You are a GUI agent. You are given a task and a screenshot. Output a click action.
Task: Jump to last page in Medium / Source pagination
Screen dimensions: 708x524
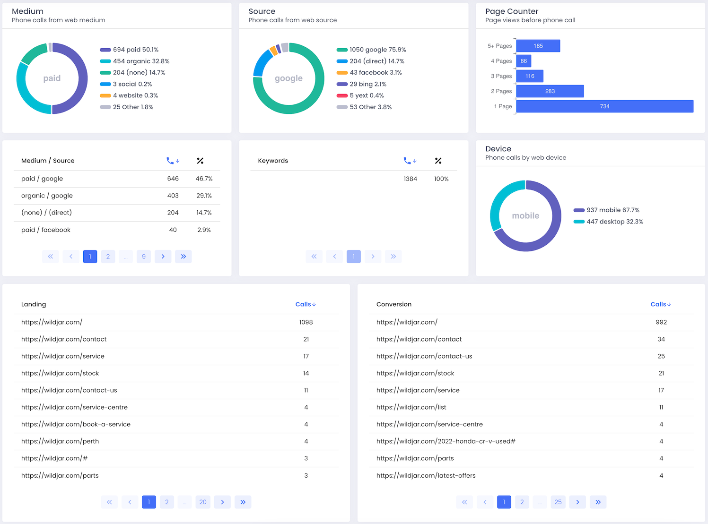184,257
